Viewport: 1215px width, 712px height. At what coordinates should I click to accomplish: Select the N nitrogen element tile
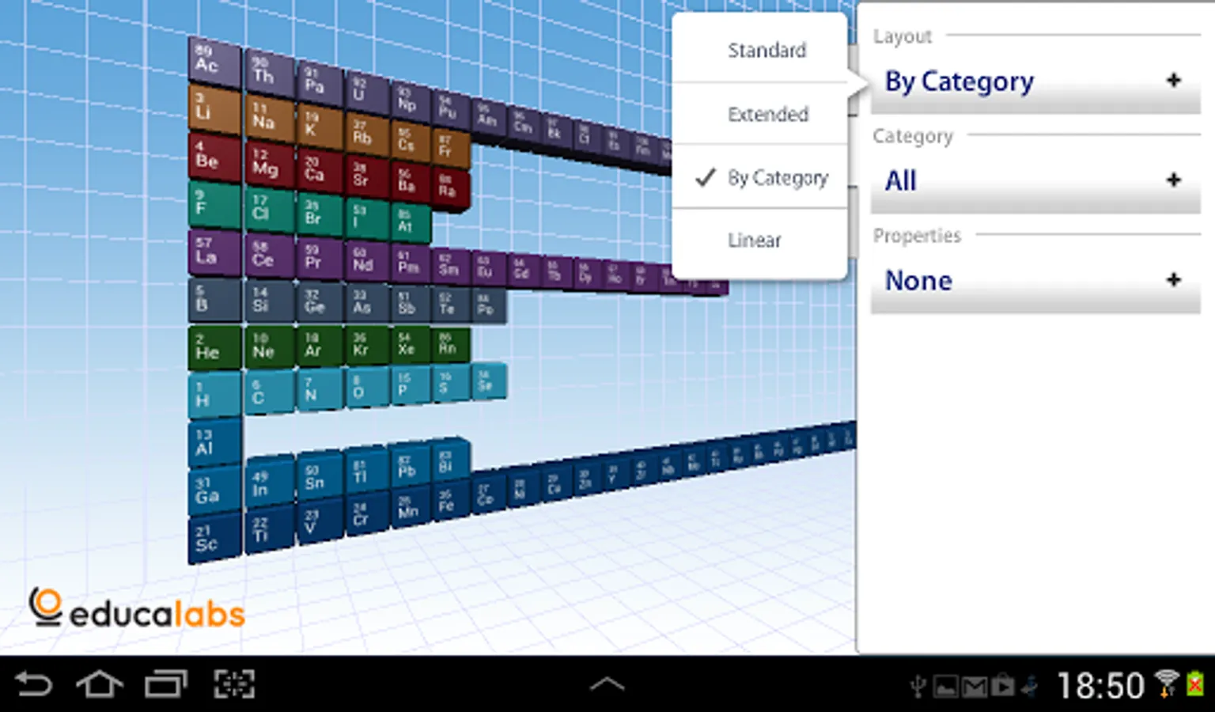(x=319, y=391)
